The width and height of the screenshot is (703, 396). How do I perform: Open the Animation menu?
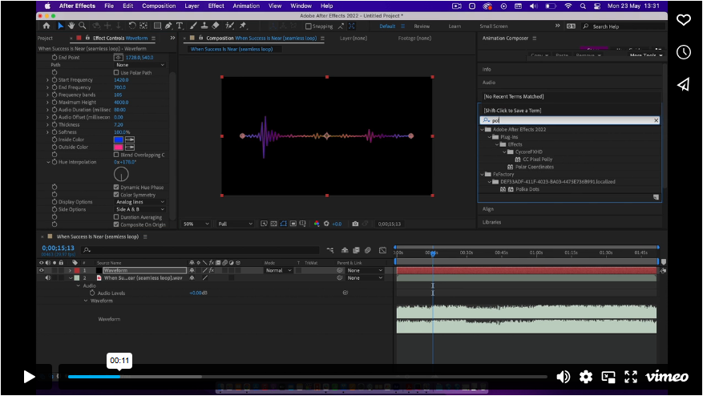pyautogui.click(x=246, y=6)
